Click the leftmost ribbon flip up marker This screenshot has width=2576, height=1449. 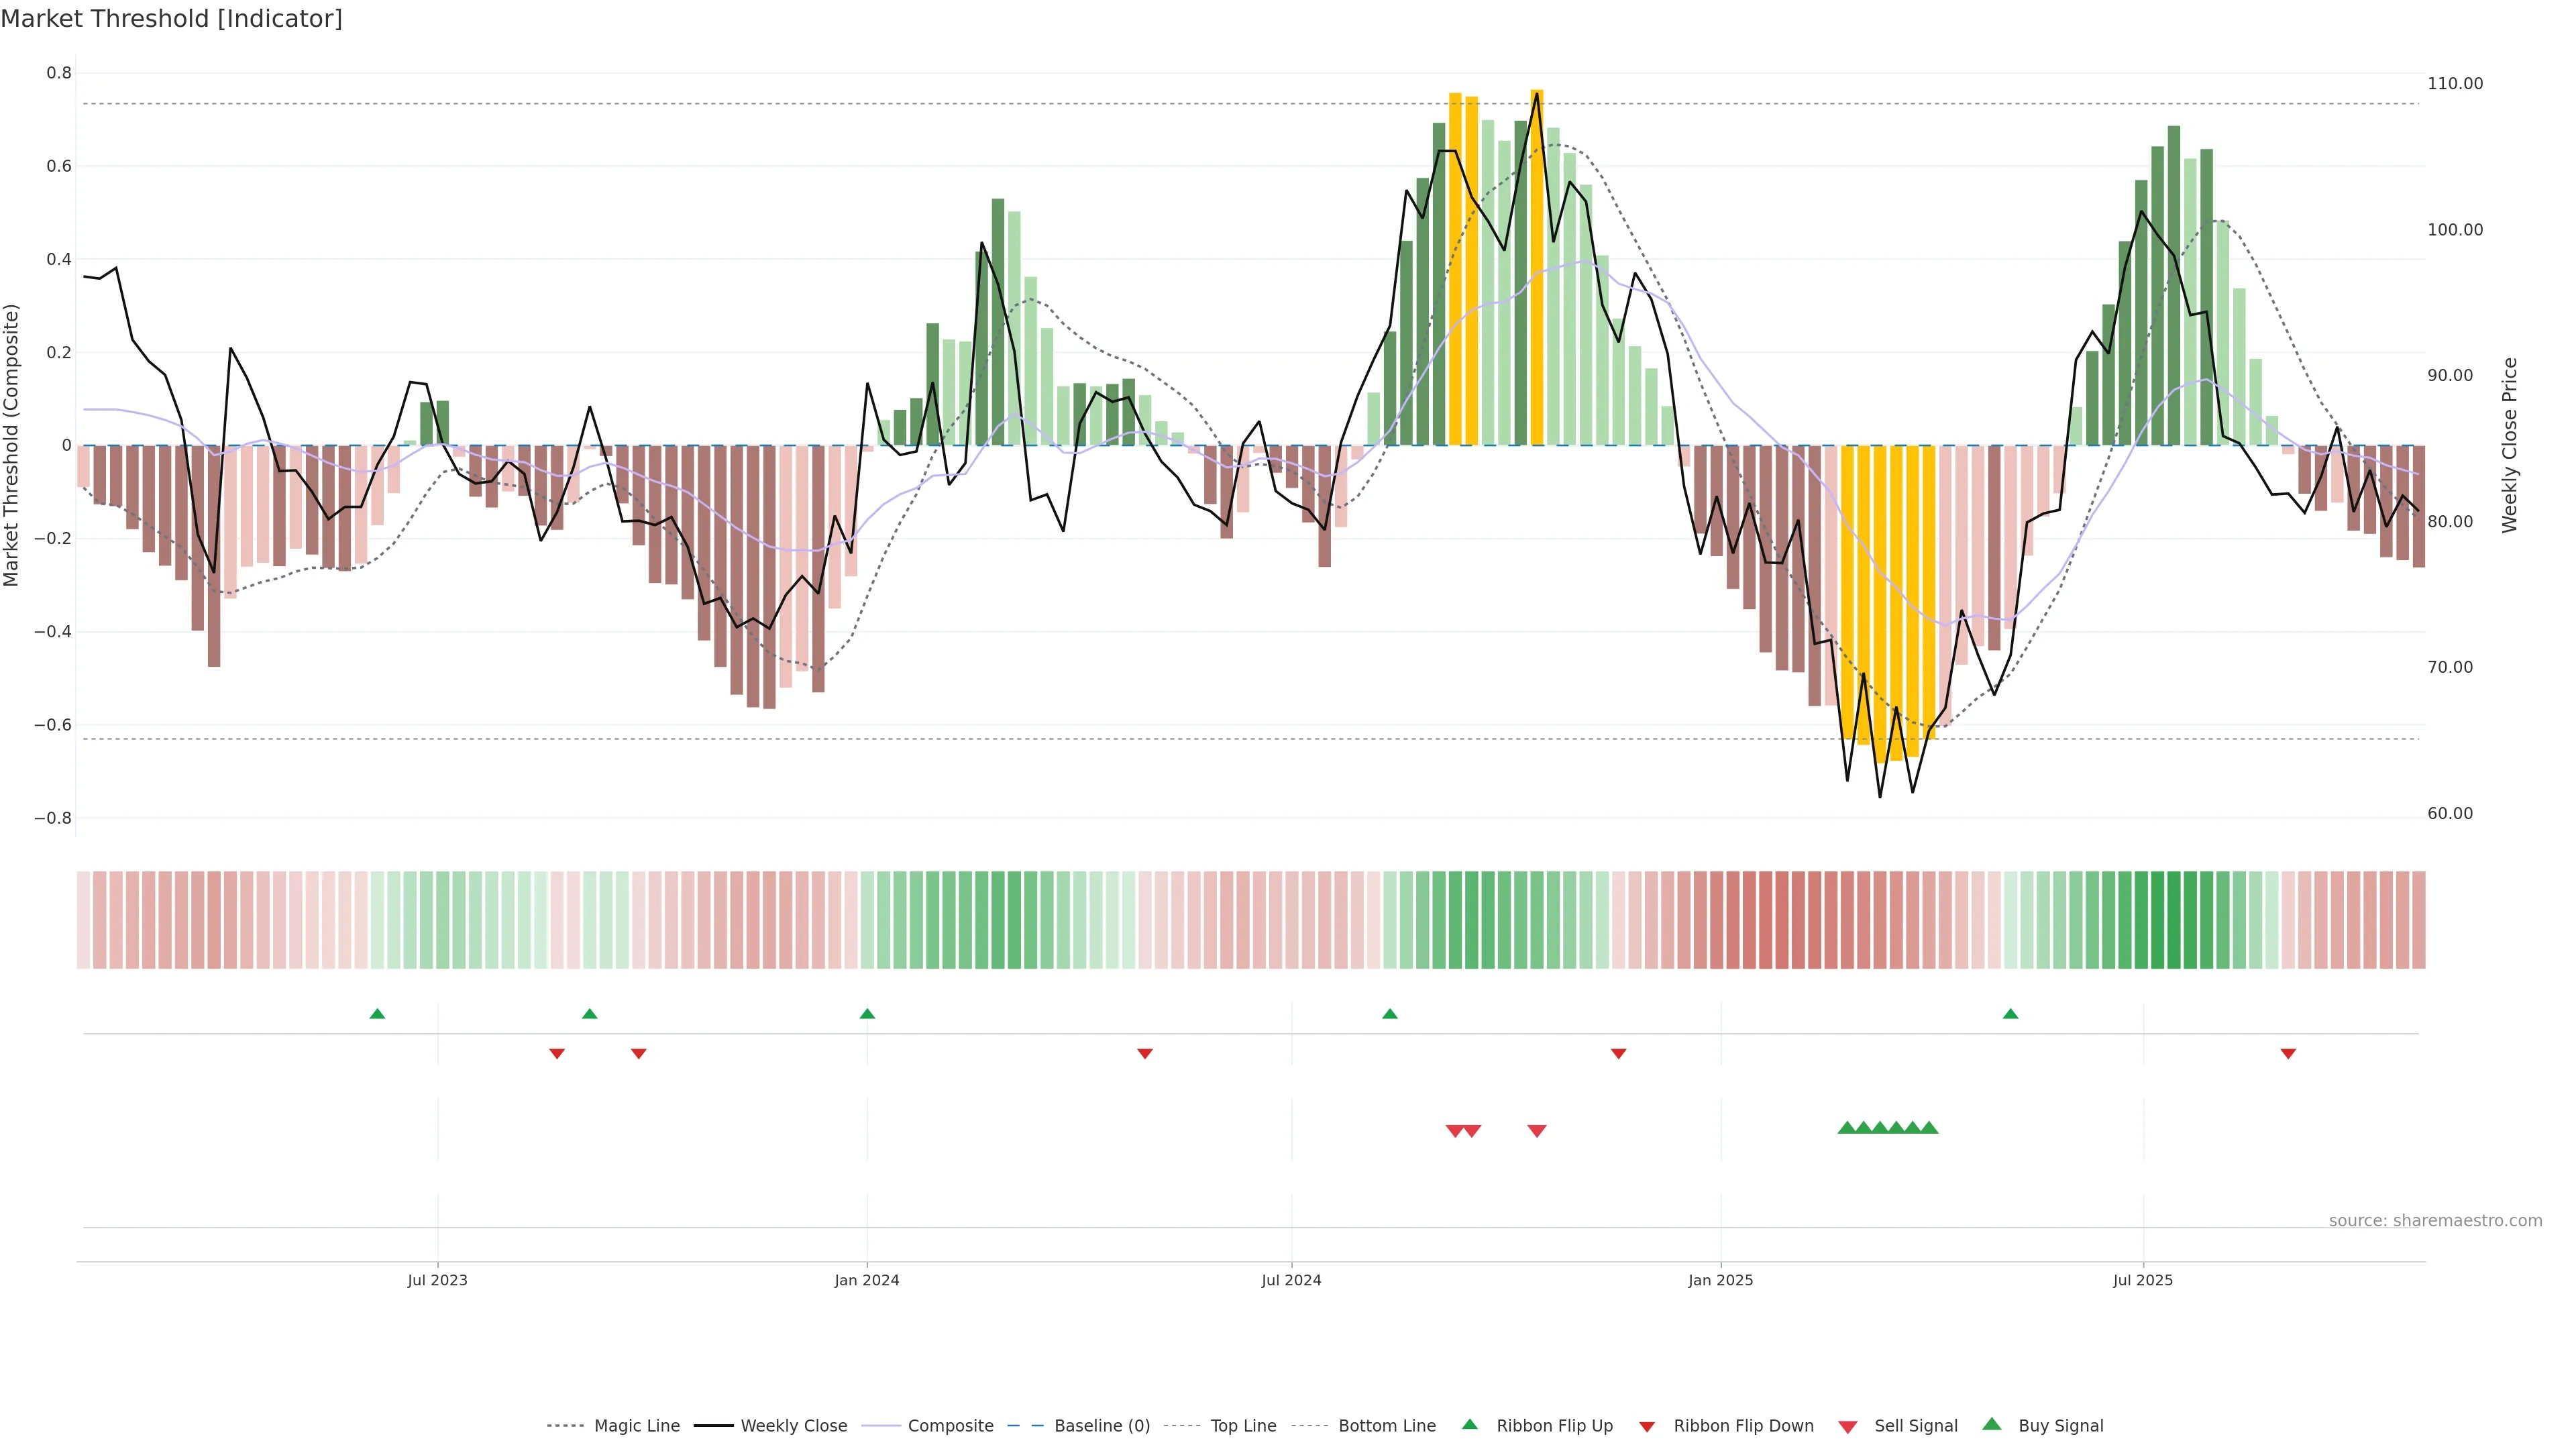[377, 1014]
